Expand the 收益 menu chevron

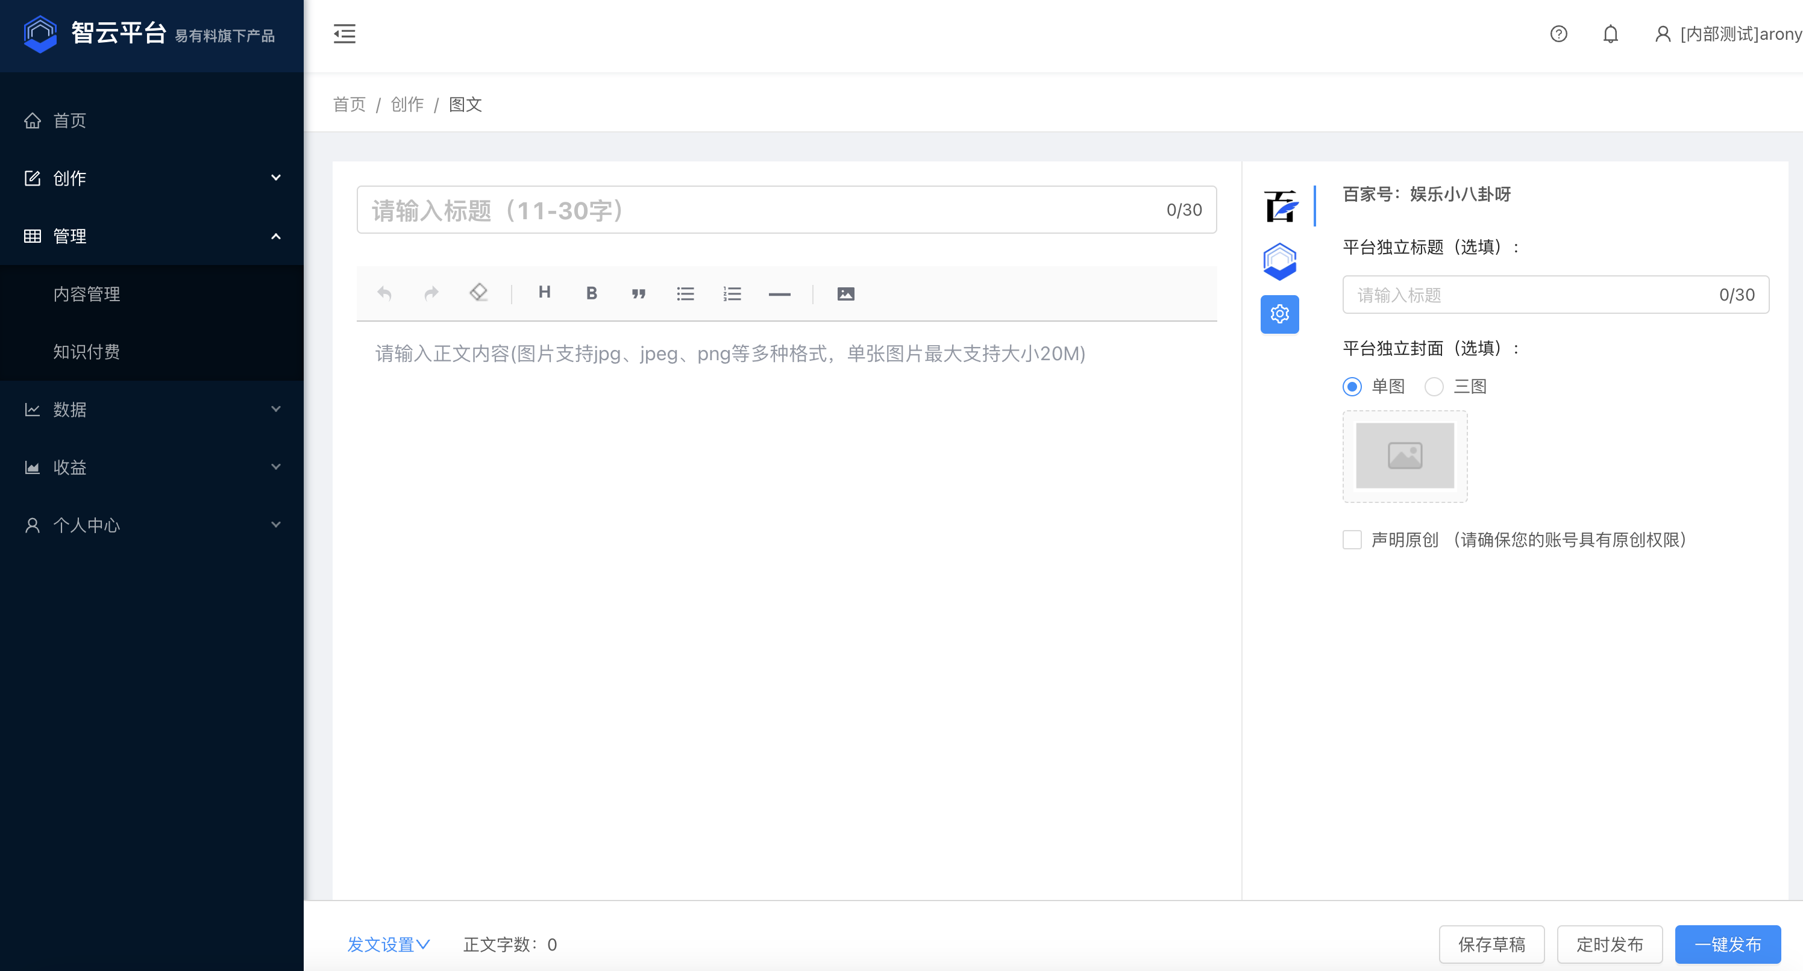(x=276, y=467)
